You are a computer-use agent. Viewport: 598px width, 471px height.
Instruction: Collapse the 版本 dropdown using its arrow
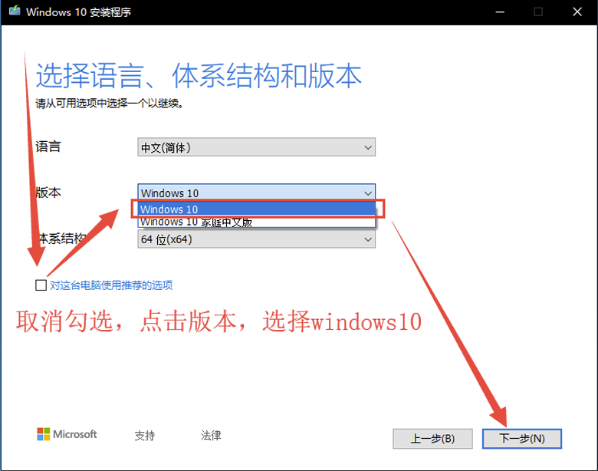(368, 193)
